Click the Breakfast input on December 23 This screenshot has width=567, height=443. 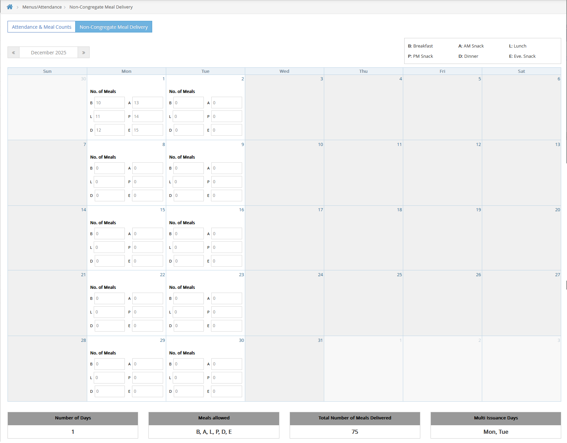pos(188,298)
